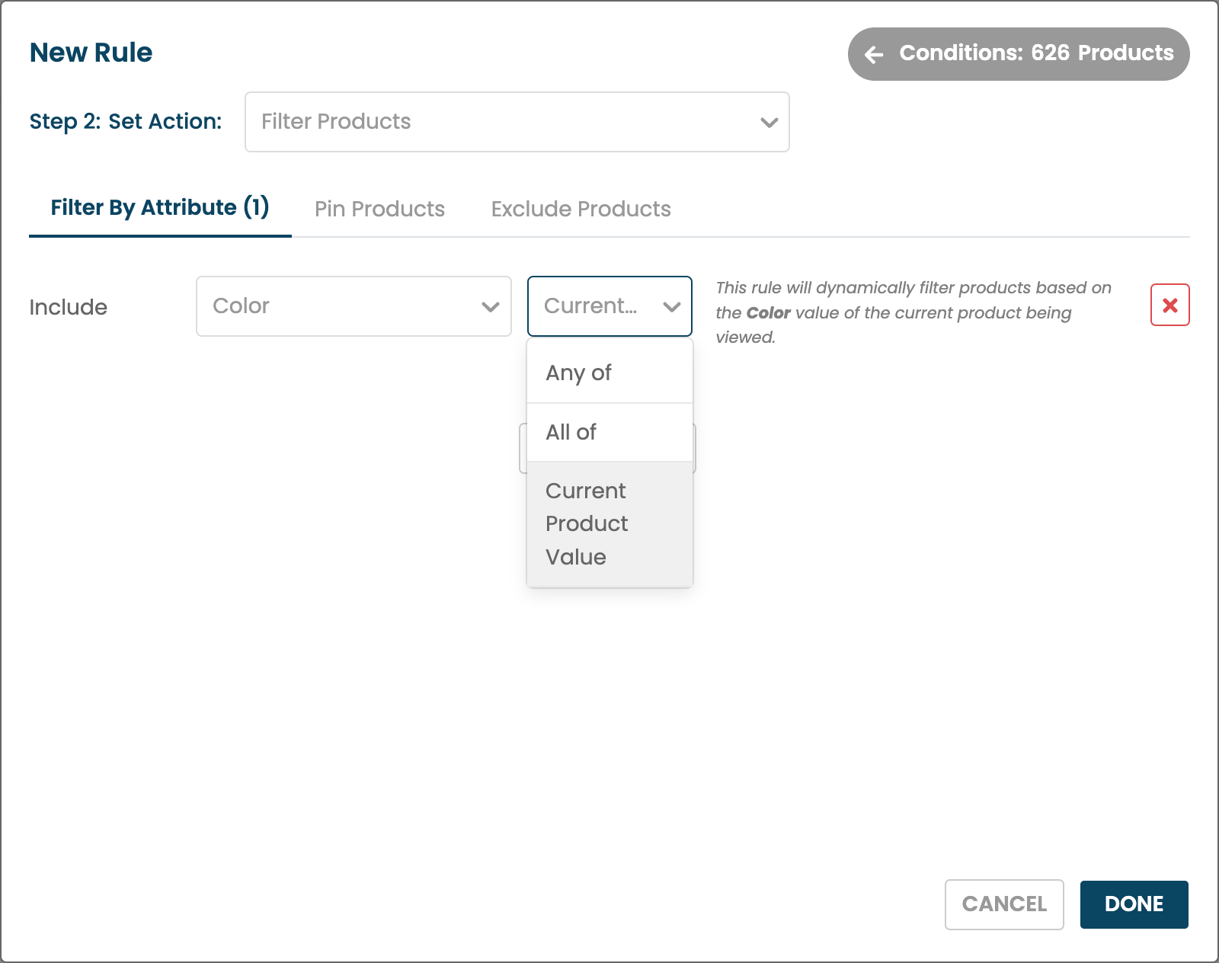Image resolution: width=1219 pixels, height=963 pixels.
Task: Open the Pin Products tab
Action: point(379,209)
